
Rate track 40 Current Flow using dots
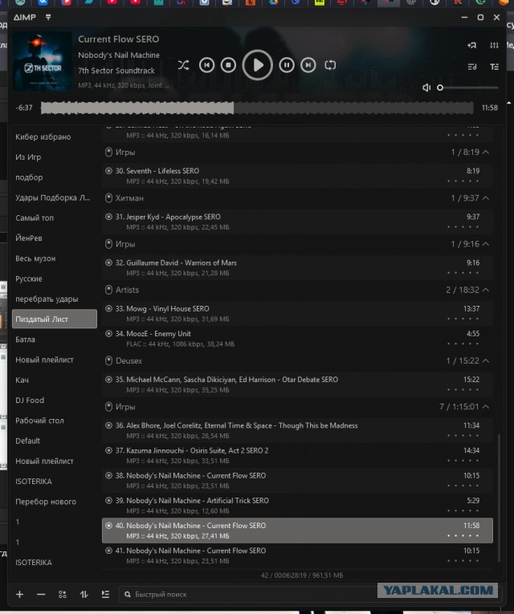(x=463, y=535)
